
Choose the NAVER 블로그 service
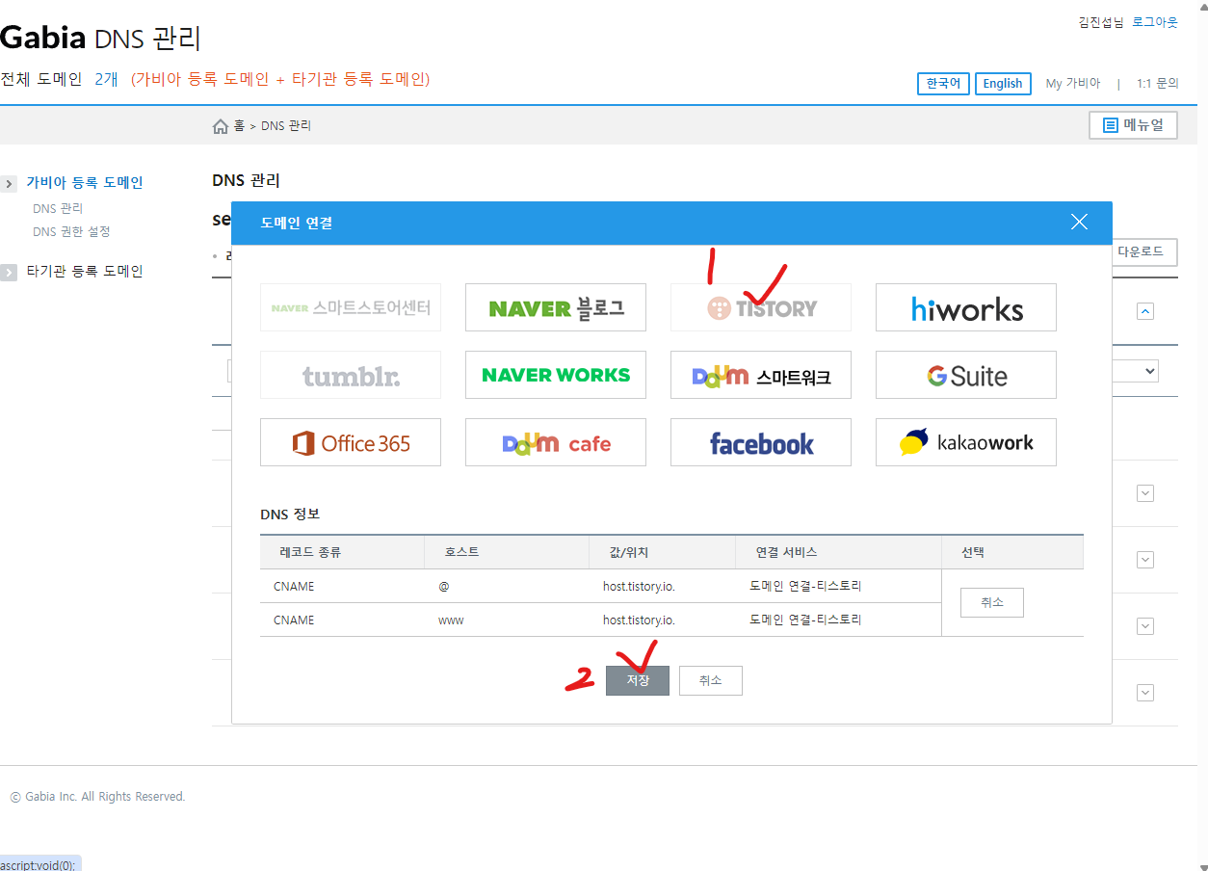[x=555, y=306]
